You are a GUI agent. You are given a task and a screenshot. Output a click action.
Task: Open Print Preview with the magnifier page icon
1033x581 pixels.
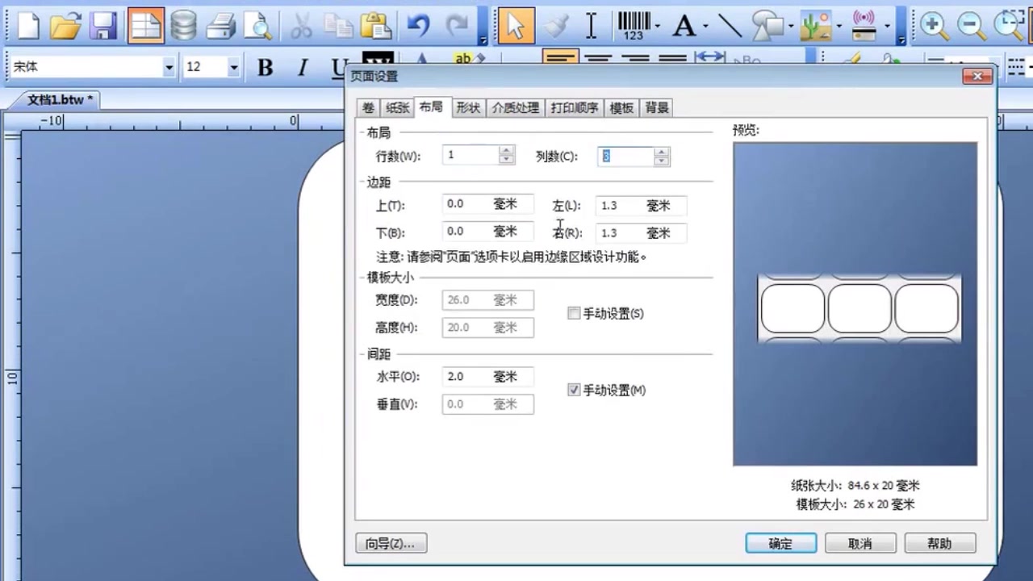click(x=258, y=26)
